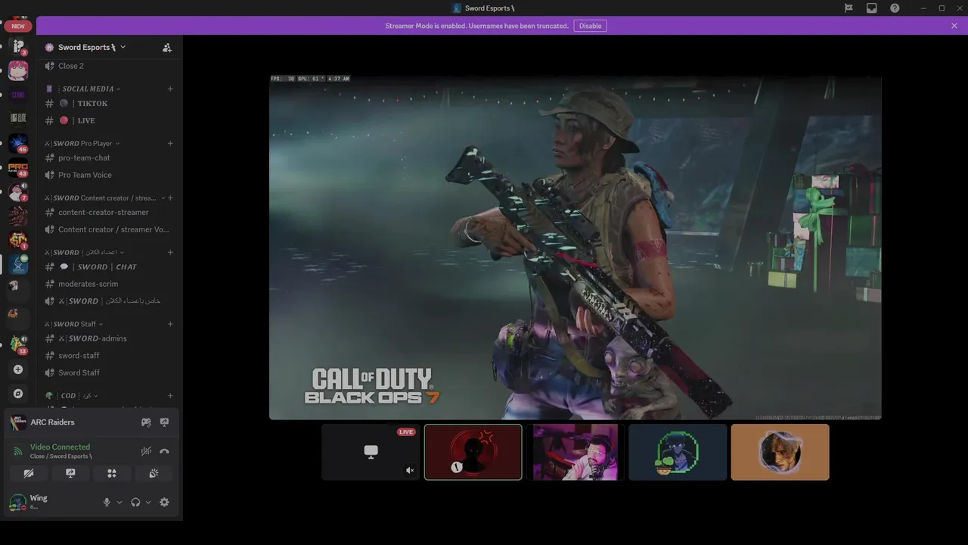
Task: Select the orange-background avatar participant tile
Action: (x=780, y=452)
